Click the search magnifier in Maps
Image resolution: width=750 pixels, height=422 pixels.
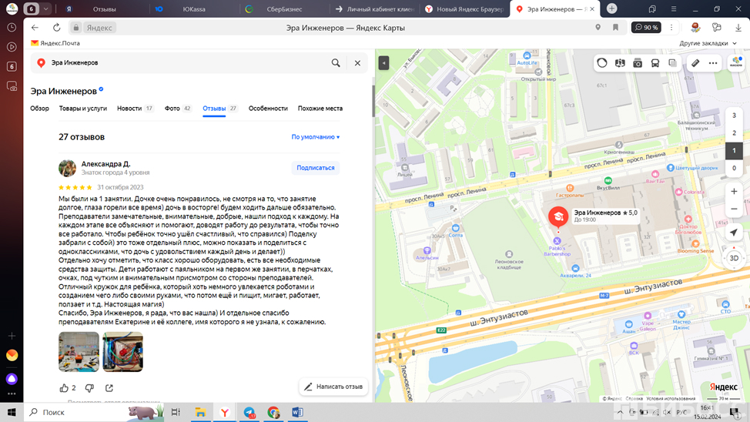click(336, 62)
